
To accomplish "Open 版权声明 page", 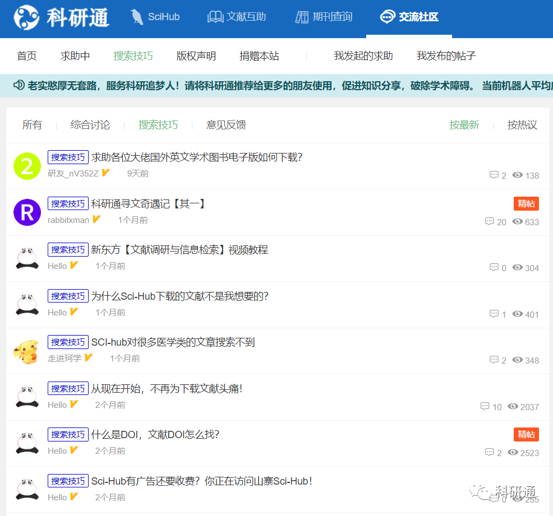I will (196, 55).
